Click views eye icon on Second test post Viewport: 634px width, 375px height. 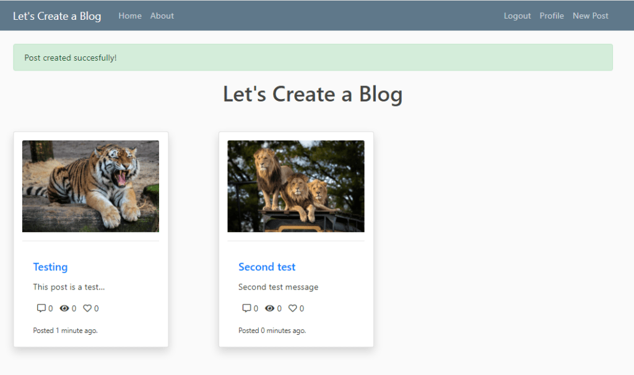tap(269, 308)
